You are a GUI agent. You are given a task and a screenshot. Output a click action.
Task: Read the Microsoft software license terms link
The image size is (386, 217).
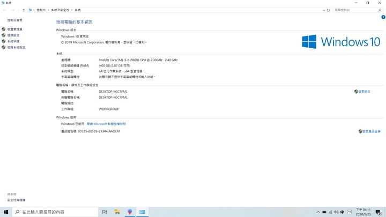click(x=106, y=124)
